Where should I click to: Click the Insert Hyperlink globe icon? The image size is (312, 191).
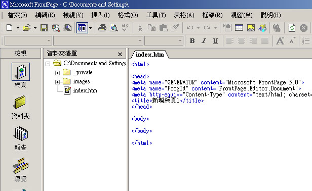tap(277, 28)
